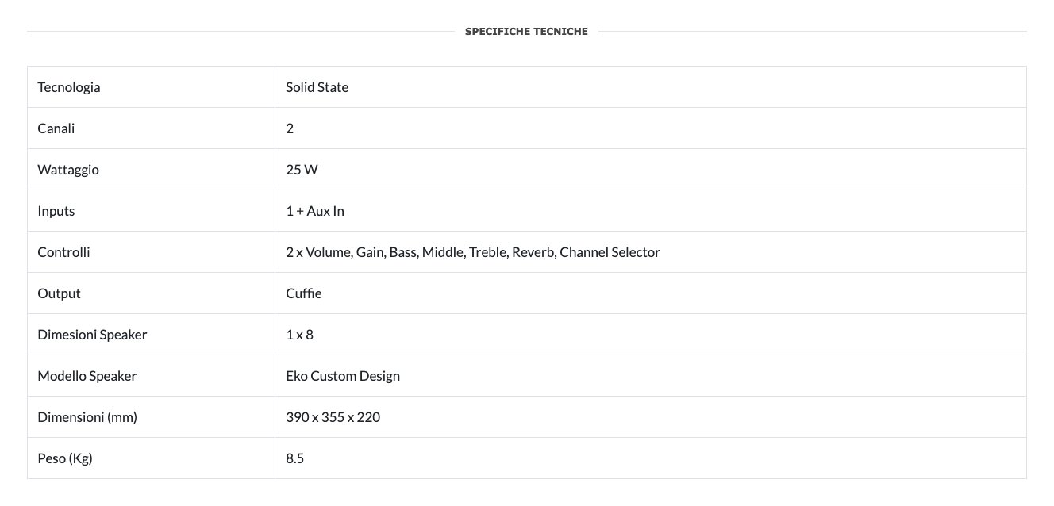Select the 8.5 weight value

295,458
